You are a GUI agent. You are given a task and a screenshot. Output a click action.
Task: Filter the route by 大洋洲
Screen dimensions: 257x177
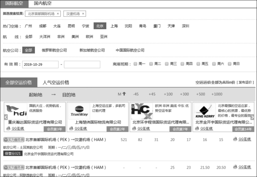point(45,37)
